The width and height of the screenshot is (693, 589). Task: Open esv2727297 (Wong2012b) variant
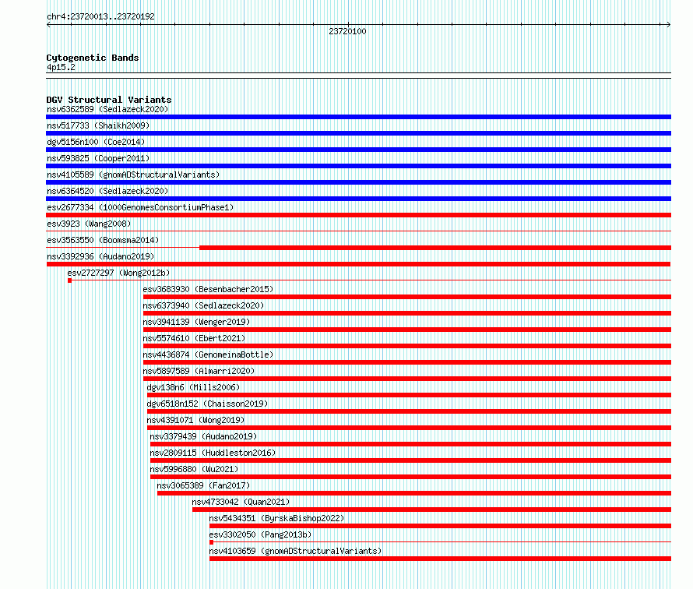coord(118,273)
